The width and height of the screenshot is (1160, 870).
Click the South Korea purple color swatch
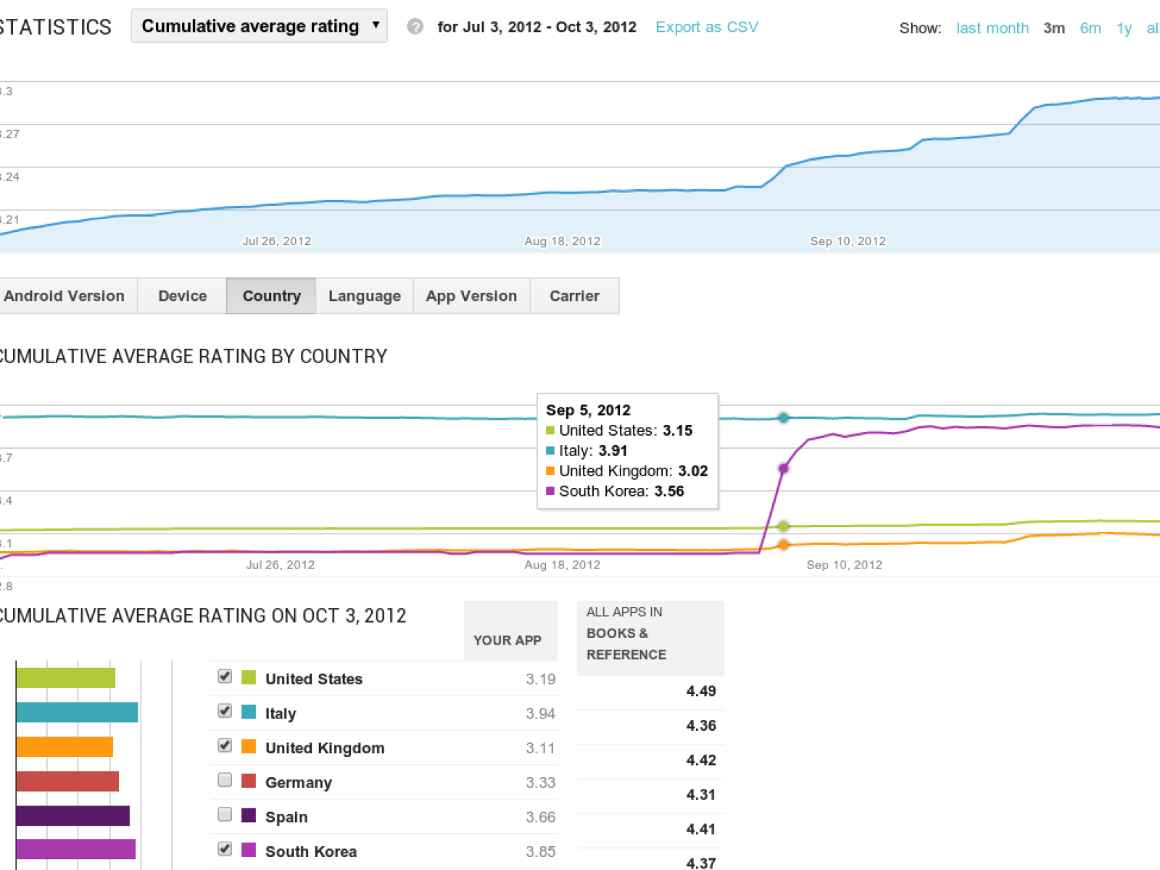[249, 850]
